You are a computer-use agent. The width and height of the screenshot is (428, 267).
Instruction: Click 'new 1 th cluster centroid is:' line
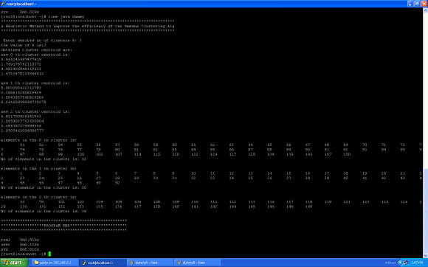35,83
